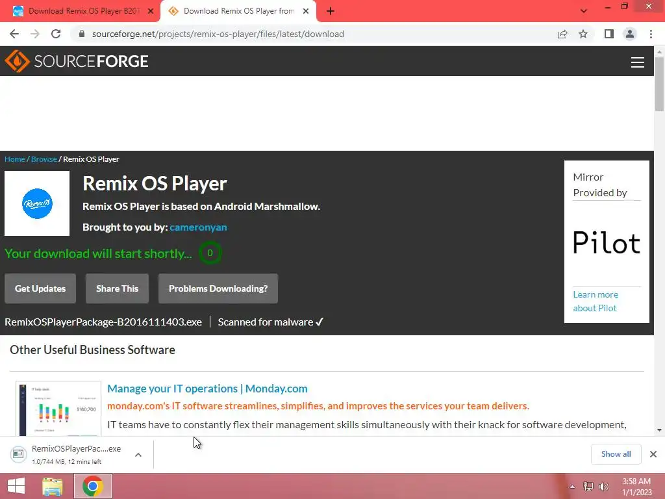665x499 pixels.
Task: Click the Problems Downloading? button
Action: click(x=218, y=288)
